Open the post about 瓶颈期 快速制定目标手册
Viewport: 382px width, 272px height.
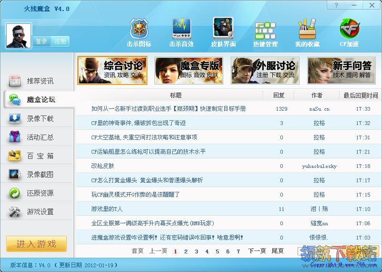(x=168, y=109)
